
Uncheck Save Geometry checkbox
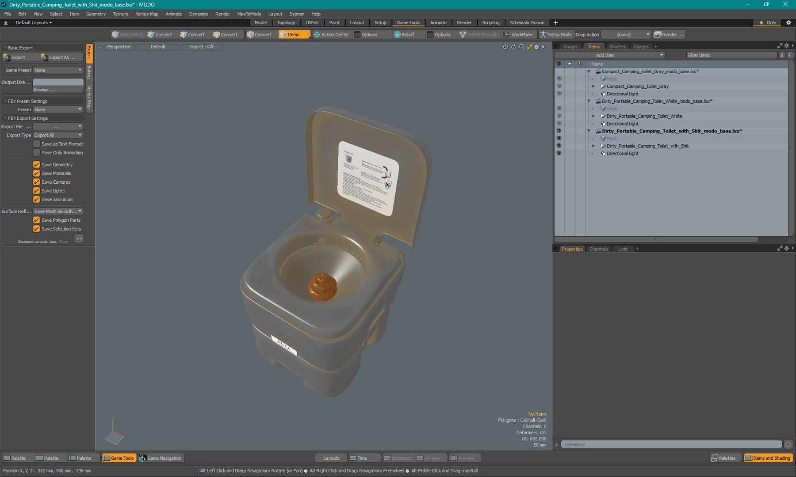click(x=37, y=164)
